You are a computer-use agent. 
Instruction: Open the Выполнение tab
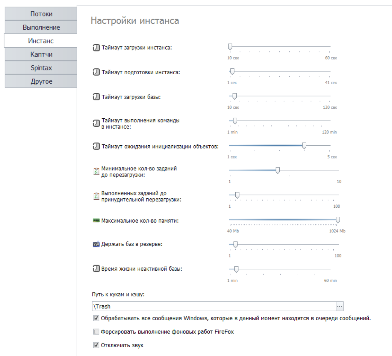pos(41,27)
